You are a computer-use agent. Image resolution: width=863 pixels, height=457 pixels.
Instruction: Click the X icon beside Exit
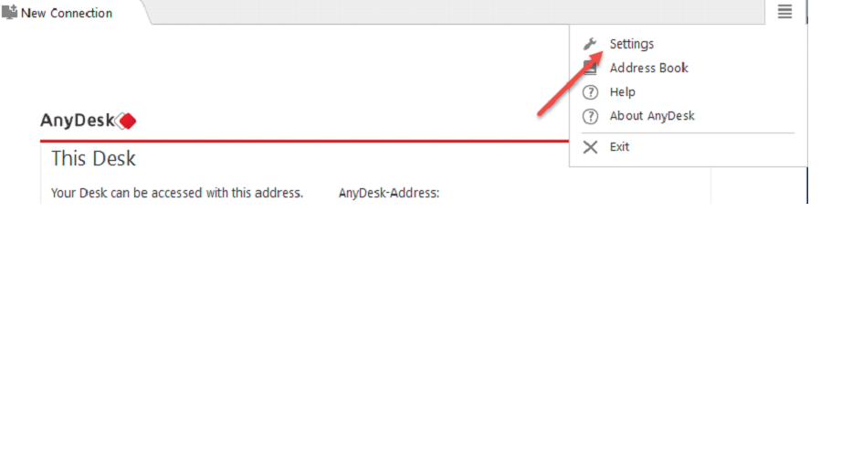point(590,147)
